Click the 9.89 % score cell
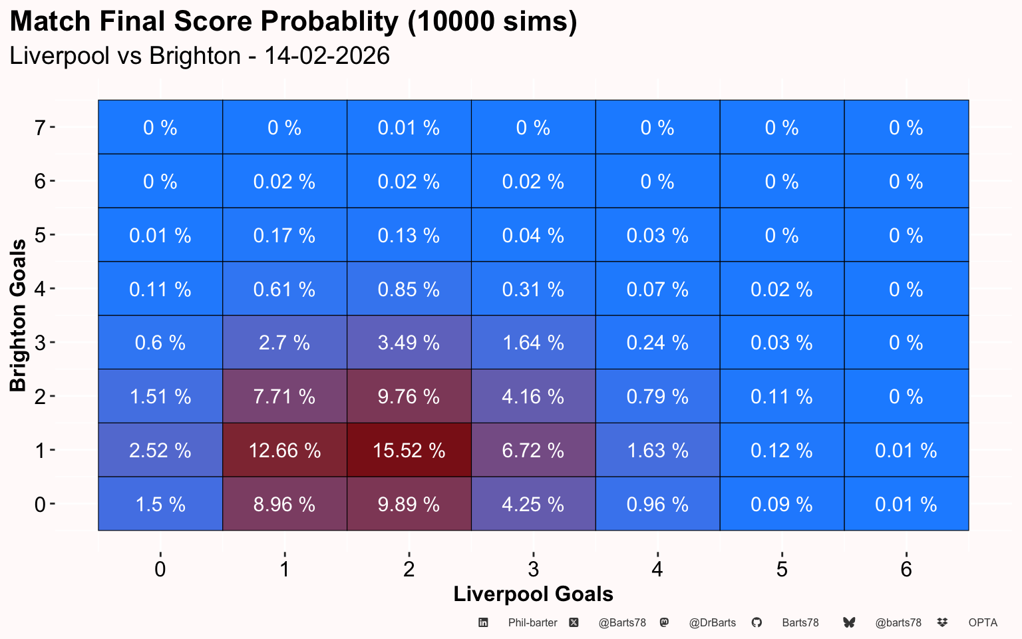The image size is (1022, 639). coord(409,504)
